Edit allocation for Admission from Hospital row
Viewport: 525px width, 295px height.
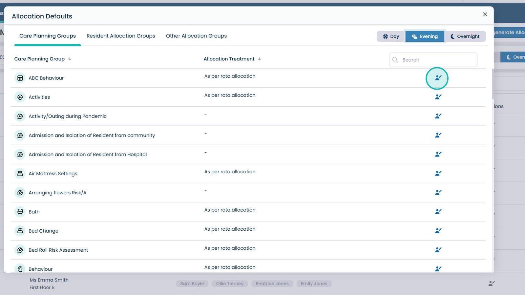(438, 154)
